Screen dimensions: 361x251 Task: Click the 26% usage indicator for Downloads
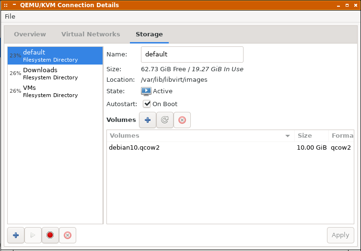pyautogui.click(x=15, y=73)
